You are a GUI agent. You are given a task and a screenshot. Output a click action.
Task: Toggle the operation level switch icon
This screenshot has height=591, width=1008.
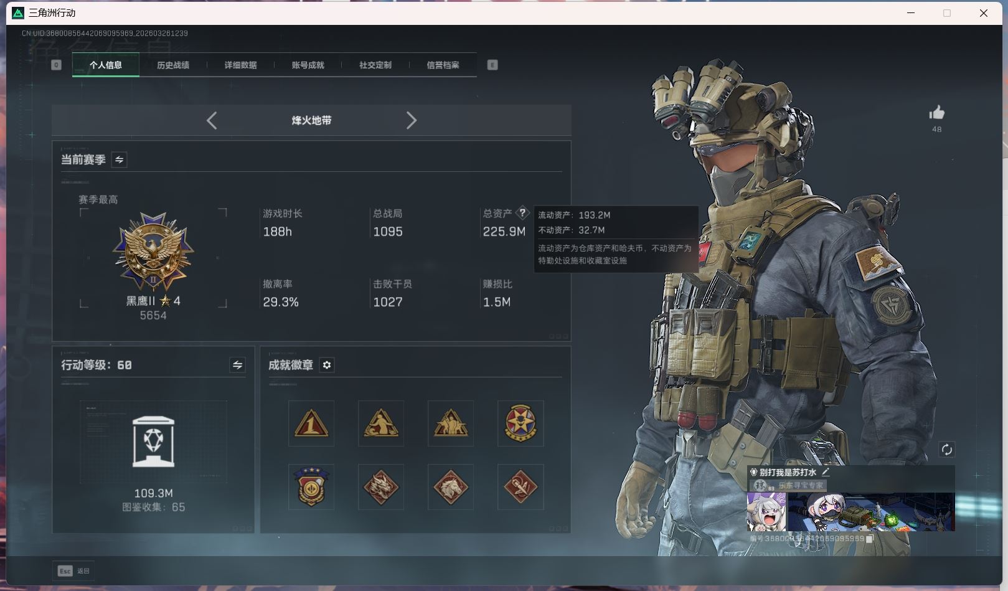[x=237, y=365]
